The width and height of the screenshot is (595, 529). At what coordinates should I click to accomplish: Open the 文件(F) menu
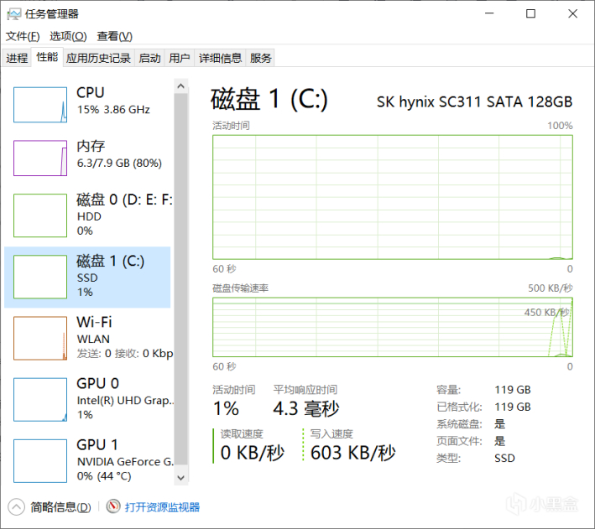(23, 36)
